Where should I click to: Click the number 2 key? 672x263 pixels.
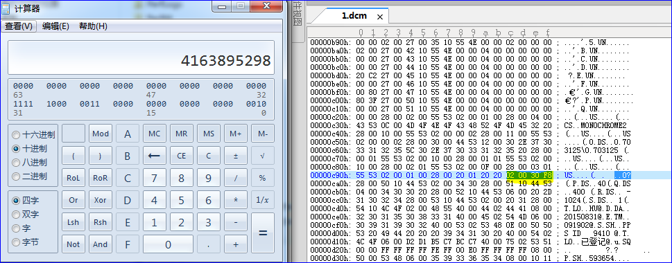(x=181, y=222)
